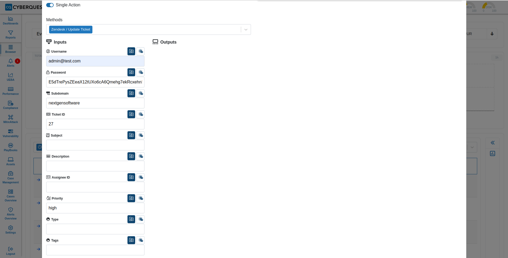Screen dimensions: 508x258
Task: Open UEBA in the sidebar
Action: (11, 77)
